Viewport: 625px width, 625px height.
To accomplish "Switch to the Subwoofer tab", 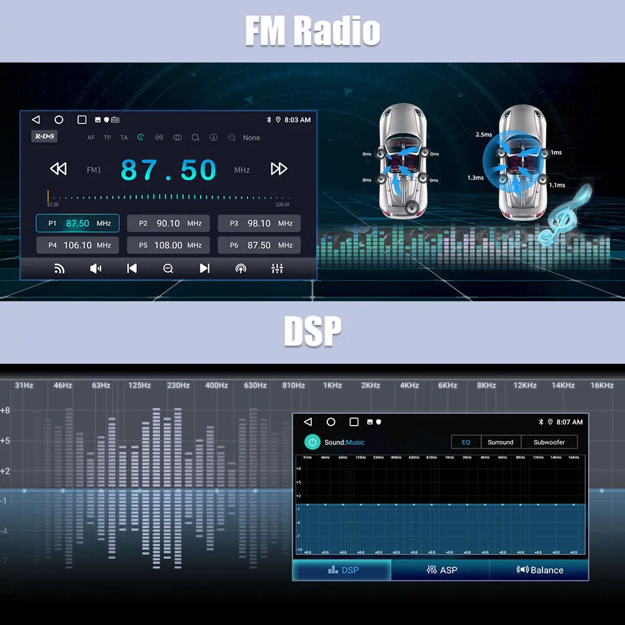I will [549, 442].
